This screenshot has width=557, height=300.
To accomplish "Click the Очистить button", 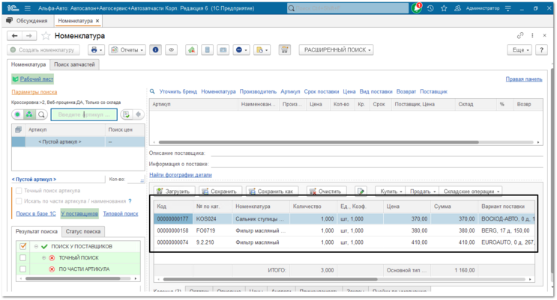I will coord(326,192).
